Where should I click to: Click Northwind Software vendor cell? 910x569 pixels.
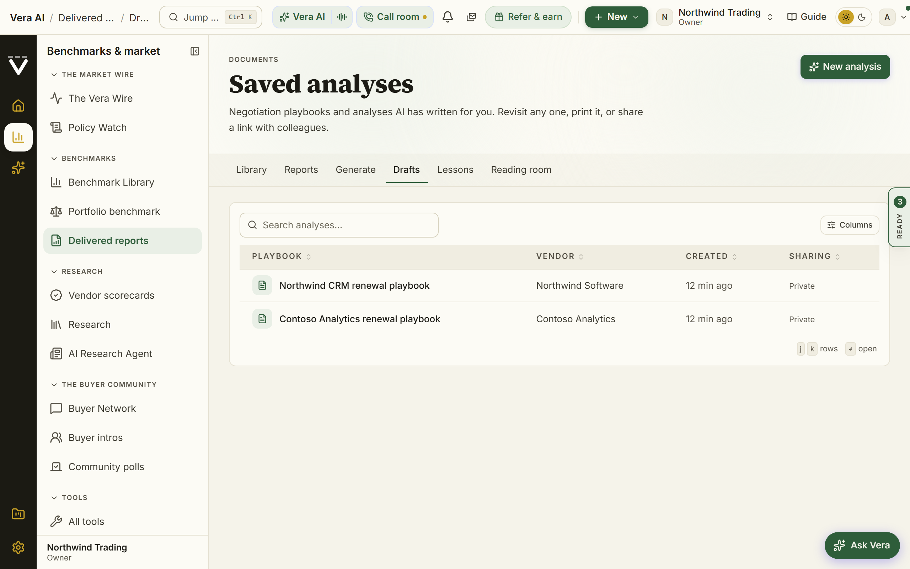click(579, 286)
